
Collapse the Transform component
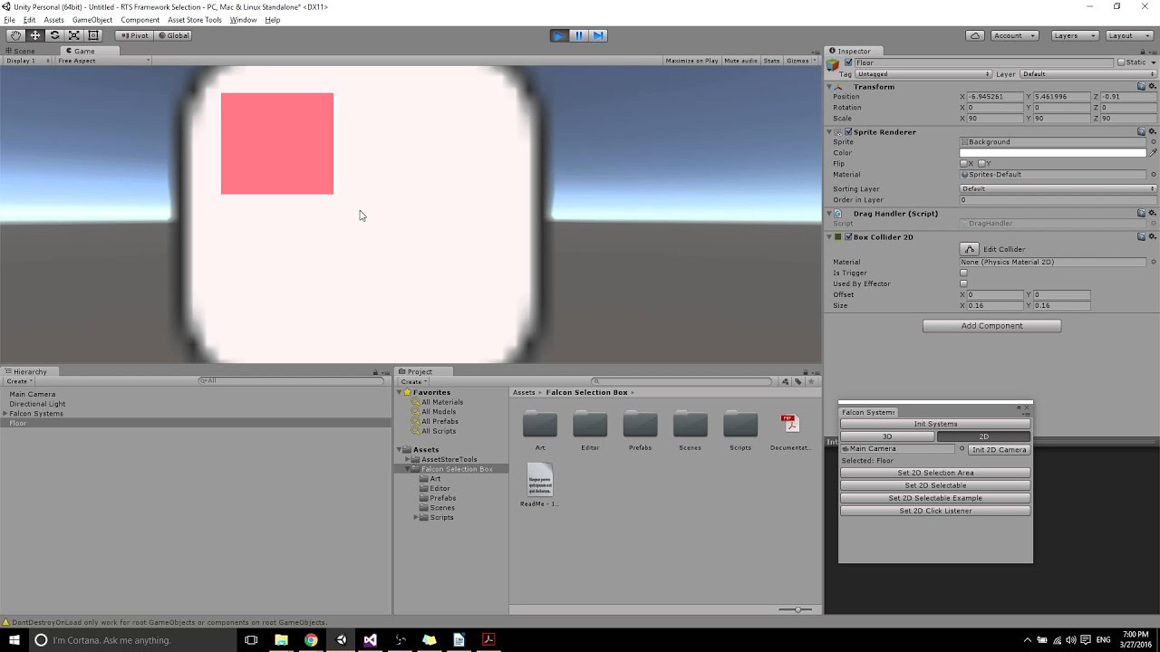point(829,87)
